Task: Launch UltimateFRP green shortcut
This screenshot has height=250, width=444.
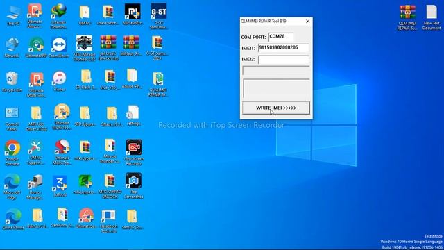Action: click(36, 48)
